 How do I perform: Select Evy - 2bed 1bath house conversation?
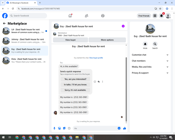(x=24, y=51)
